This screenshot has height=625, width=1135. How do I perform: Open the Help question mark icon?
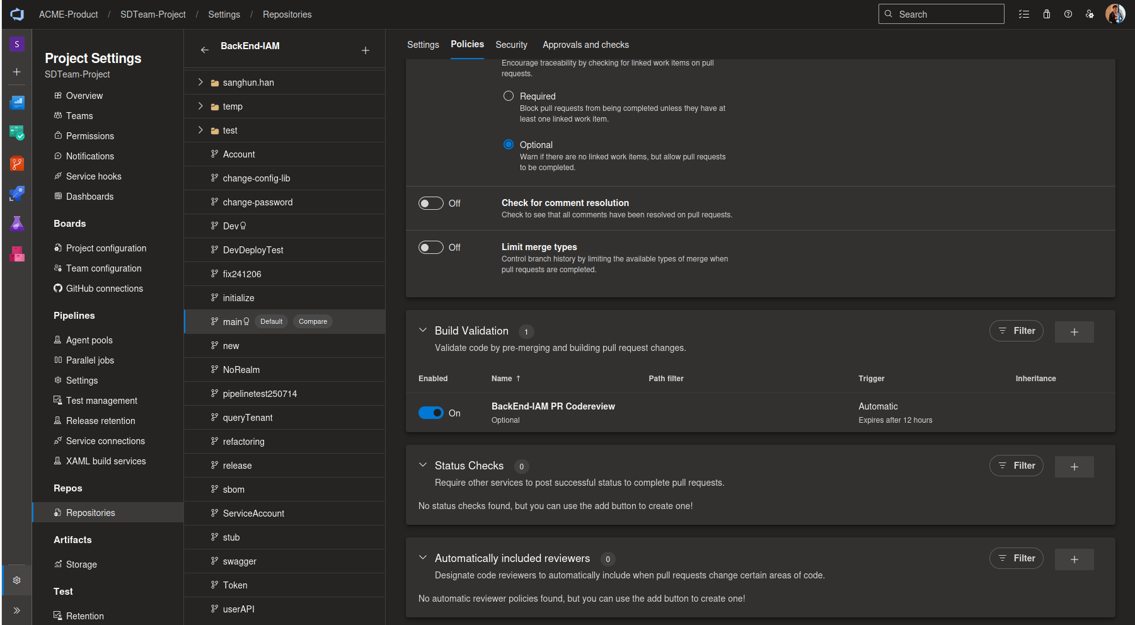[x=1068, y=14]
